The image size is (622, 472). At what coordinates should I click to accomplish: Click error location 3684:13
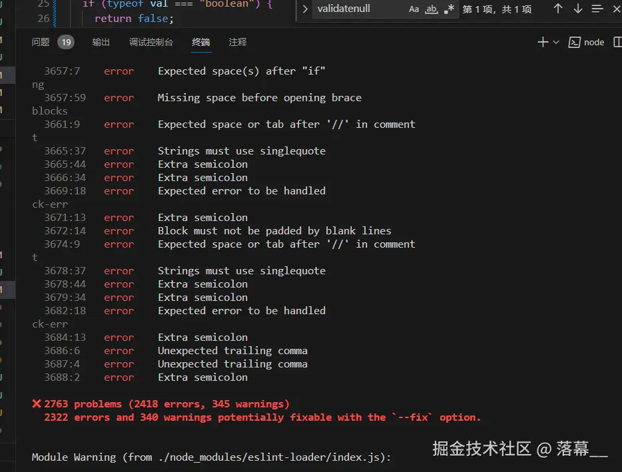coord(65,337)
